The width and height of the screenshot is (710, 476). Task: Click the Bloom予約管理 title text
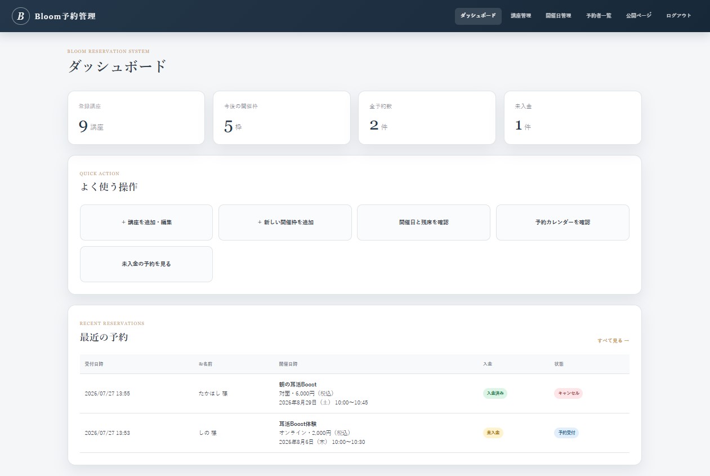point(65,16)
